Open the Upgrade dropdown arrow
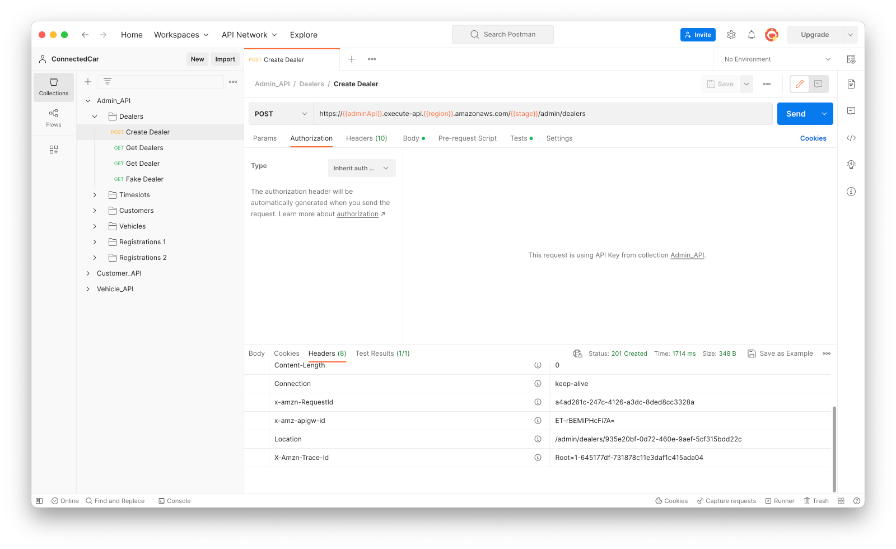896x549 pixels. [850, 35]
